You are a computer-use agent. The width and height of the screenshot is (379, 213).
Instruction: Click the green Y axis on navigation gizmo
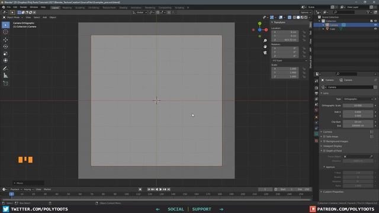(259, 24)
